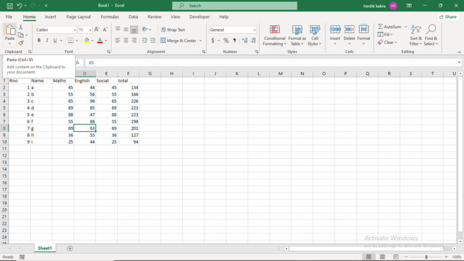Click the Sort & Filter icon
The width and height of the screenshot is (464, 261).
(x=416, y=30)
